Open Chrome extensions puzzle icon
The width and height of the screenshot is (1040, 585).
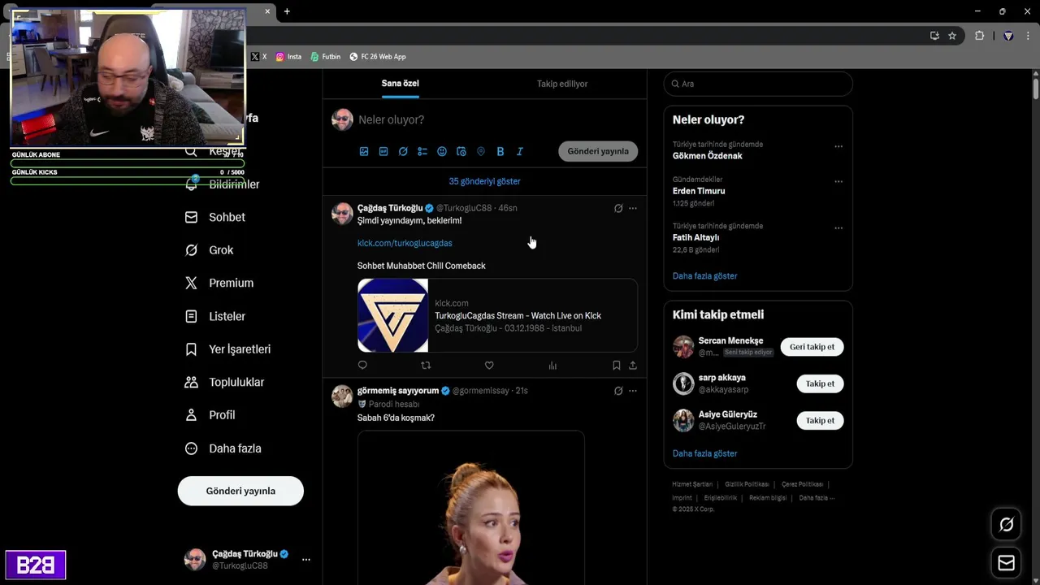coord(979,36)
